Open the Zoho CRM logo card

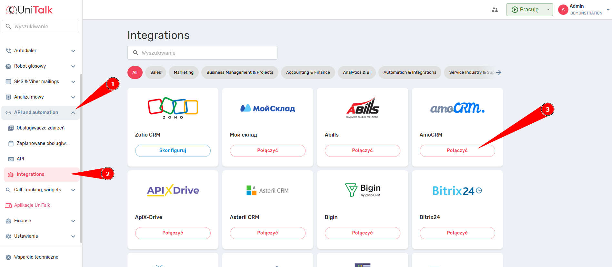coord(173,108)
